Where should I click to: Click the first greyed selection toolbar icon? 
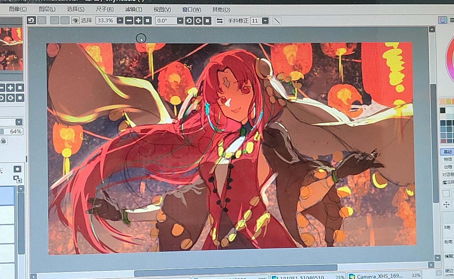54,20
